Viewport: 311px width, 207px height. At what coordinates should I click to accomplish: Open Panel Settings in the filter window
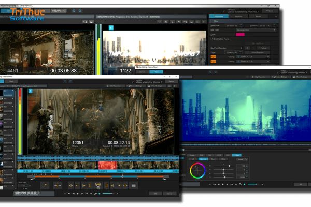click(300, 77)
